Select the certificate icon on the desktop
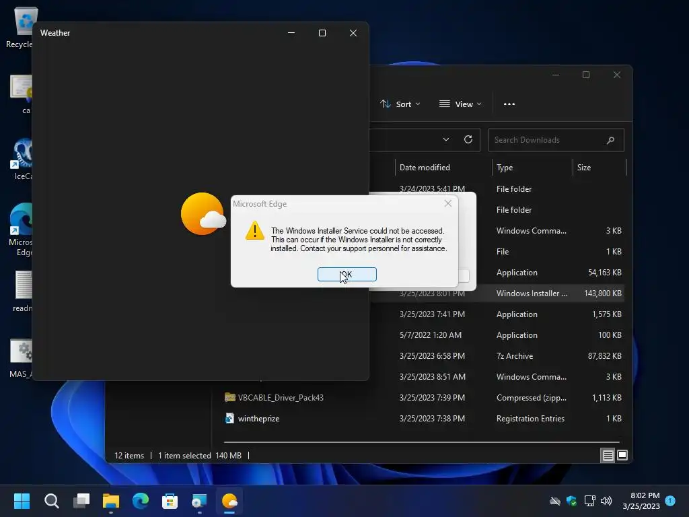This screenshot has height=517, width=689. pos(21,94)
